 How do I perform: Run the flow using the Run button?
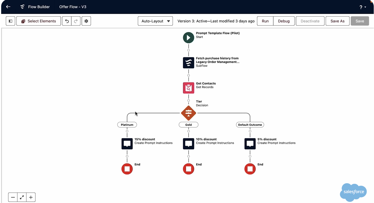coord(265,21)
